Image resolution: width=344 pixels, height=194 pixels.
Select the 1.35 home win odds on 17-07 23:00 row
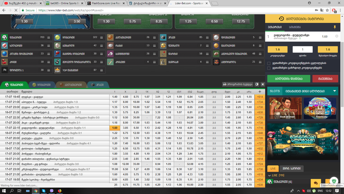click(115, 107)
